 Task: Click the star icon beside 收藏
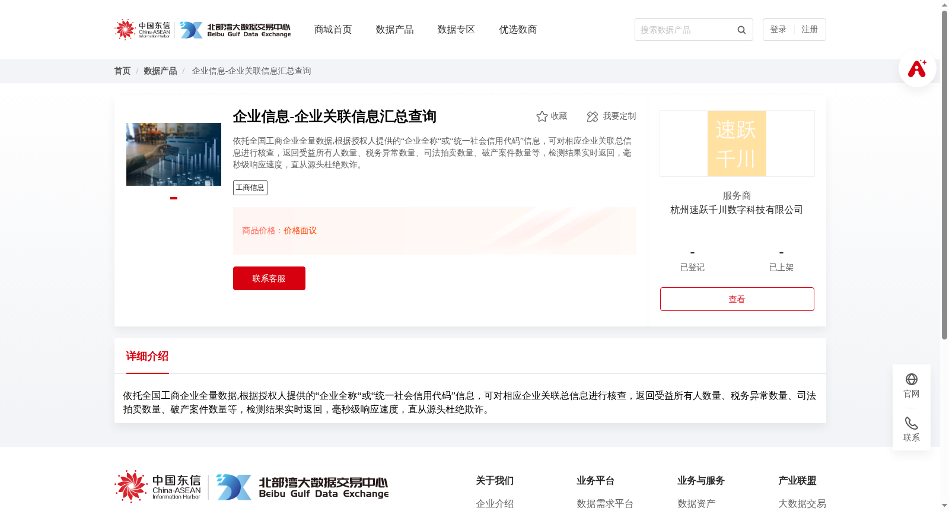coord(542,116)
